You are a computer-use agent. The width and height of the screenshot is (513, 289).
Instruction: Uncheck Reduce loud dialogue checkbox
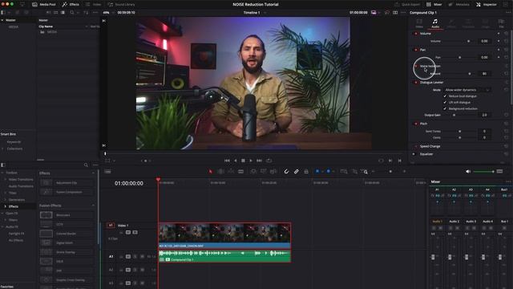point(445,96)
